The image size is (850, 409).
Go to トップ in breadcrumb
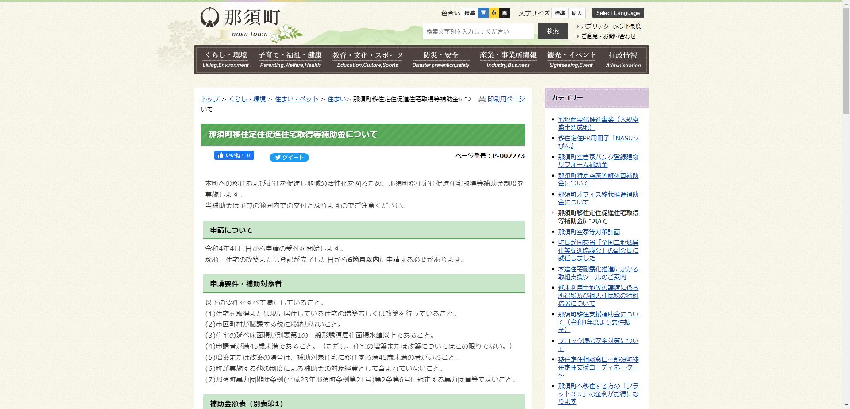(210, 99)
